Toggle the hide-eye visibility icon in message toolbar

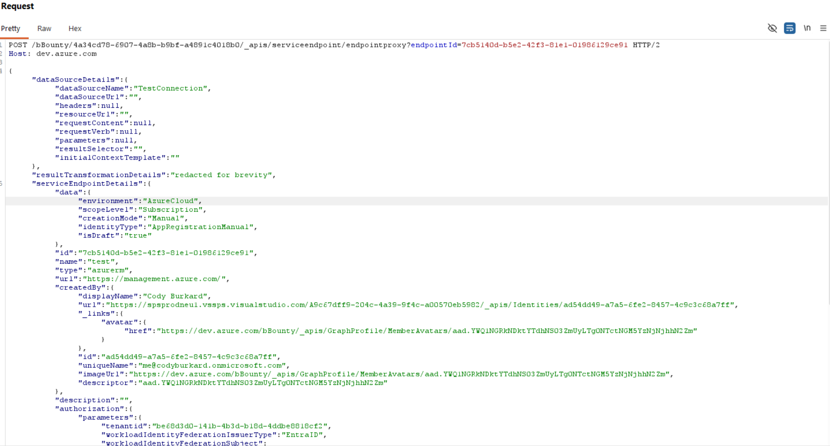point(772,28)
